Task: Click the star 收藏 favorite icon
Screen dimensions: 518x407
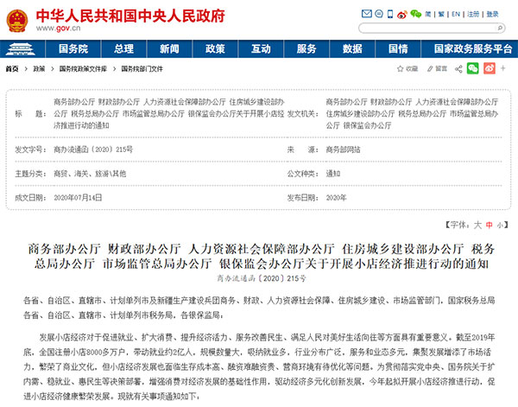Action: click(407, 69)
